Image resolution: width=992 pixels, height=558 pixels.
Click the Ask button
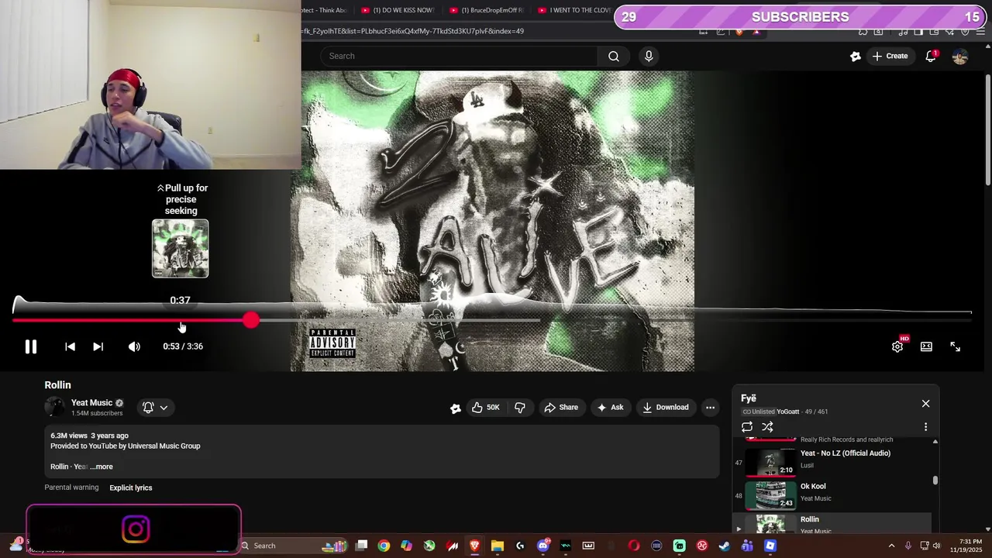point(609,407)
